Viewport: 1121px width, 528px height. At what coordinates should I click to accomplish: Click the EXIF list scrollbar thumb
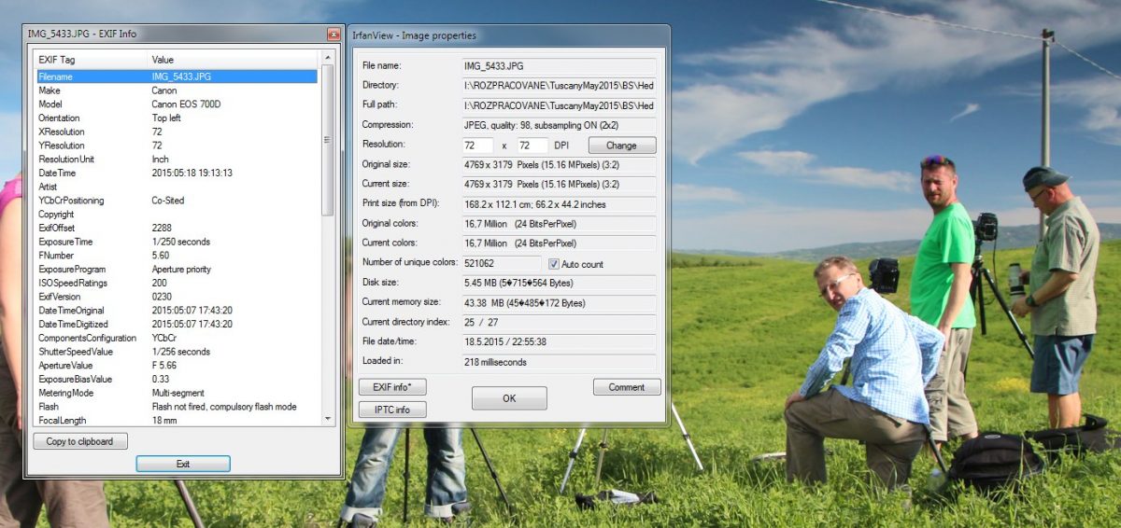click(x=327, y=140)
